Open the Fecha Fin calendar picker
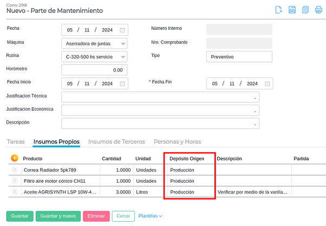Image resolution: width=326 pixels, height=226 pixels. pos(267,83)
